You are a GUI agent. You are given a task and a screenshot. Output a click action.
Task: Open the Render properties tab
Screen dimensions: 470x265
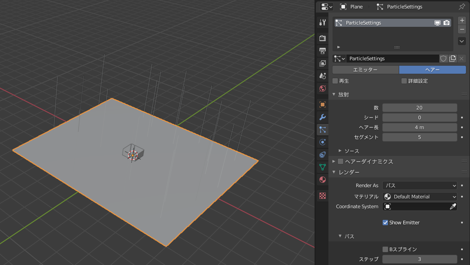tap(322, 38)
